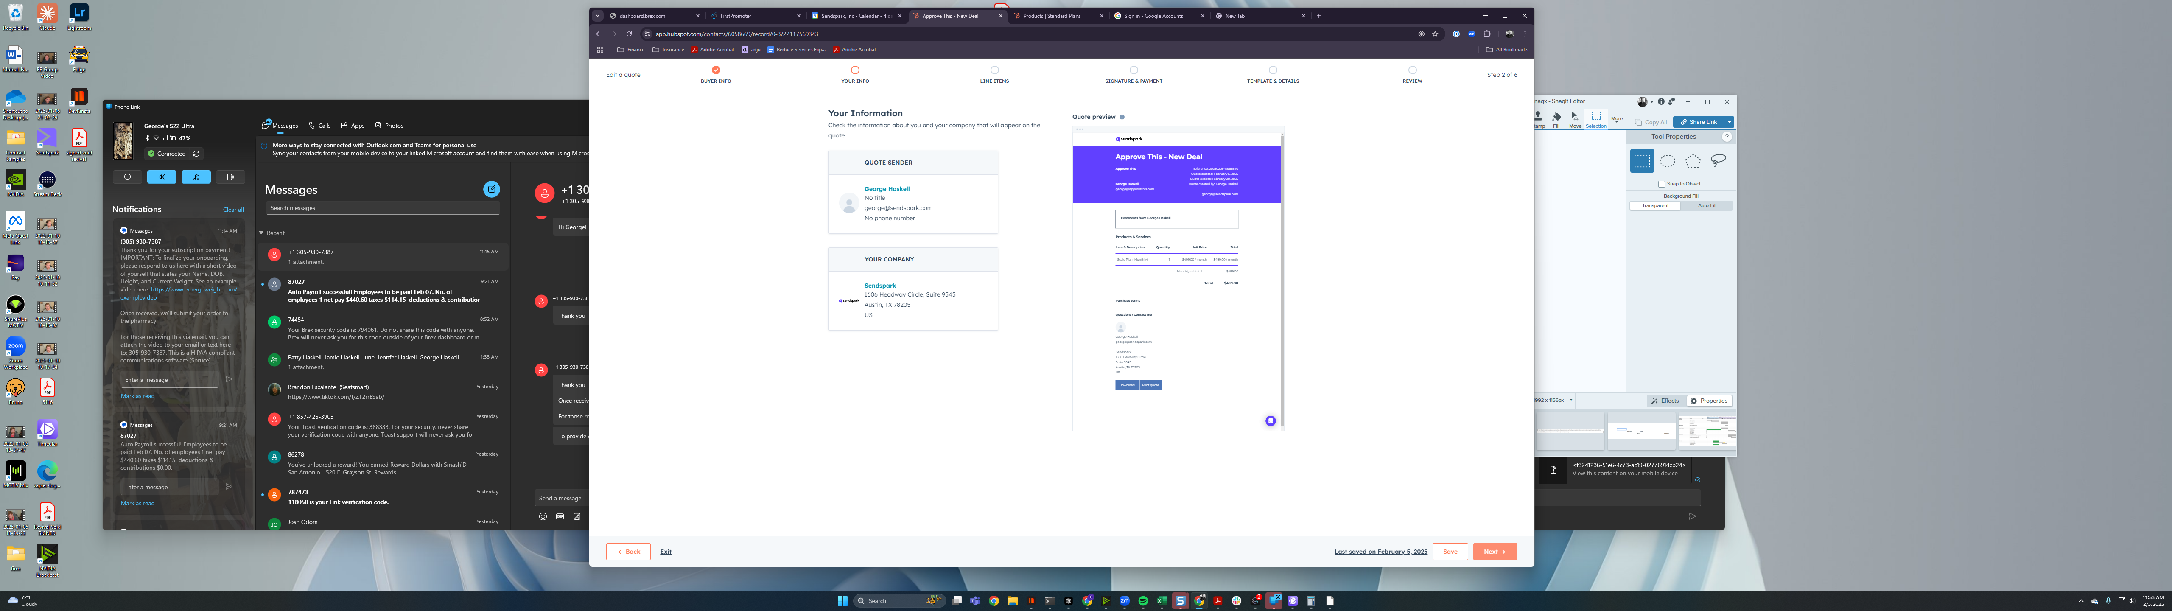2172x611 pixels.
Task: Switch to Calls tab in Phone Link
Action: pos(319,126)
